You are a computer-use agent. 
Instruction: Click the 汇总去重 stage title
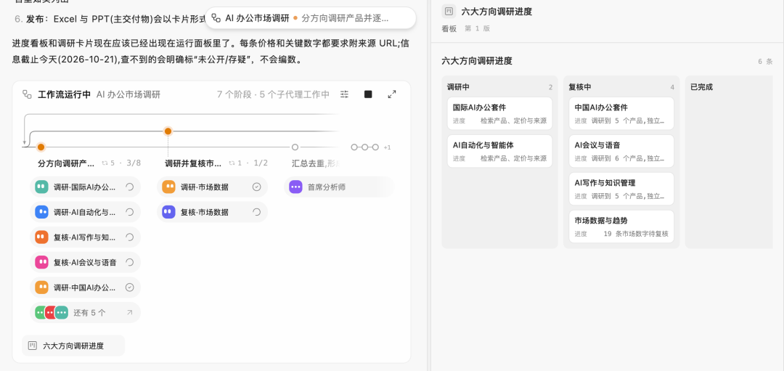pos(316,163)
